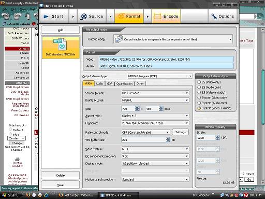This screenshot has width=265, height=199.
Task: Open the Source stage
Action: (92, 16)
